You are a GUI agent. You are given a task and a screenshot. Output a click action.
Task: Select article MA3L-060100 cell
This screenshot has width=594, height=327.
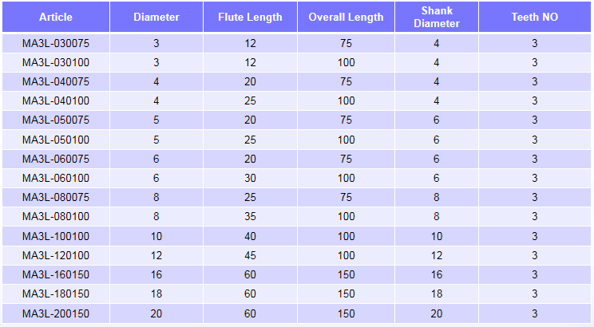56,179
